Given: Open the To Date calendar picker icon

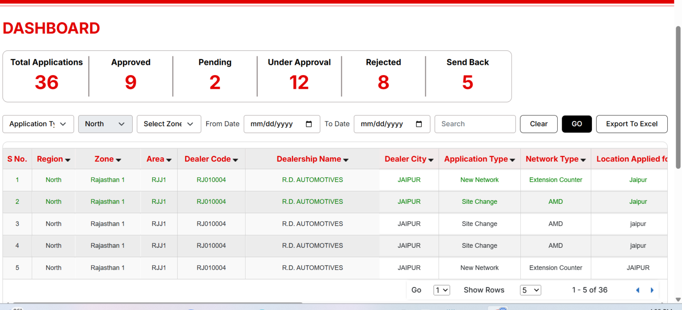Looking at the screenshot, I should (x=419, y=124).
